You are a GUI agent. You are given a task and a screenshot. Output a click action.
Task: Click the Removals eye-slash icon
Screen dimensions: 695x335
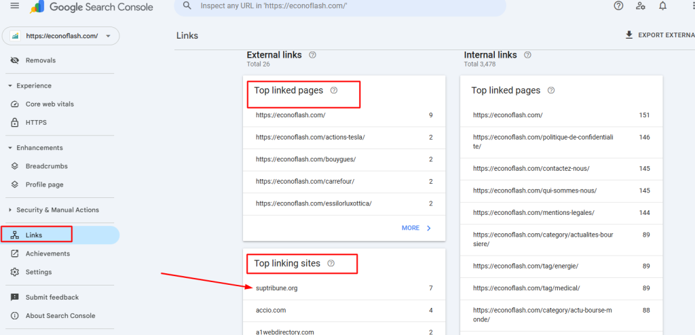(15, 60)
